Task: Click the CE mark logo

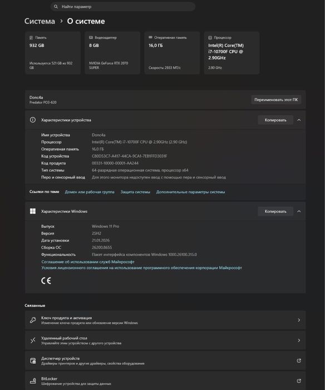Action: [46, 281]
